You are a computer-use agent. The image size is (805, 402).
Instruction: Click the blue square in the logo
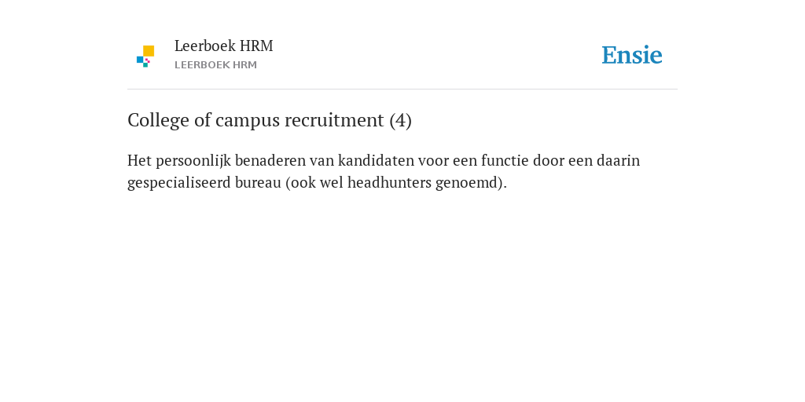[x=140, y=60]
